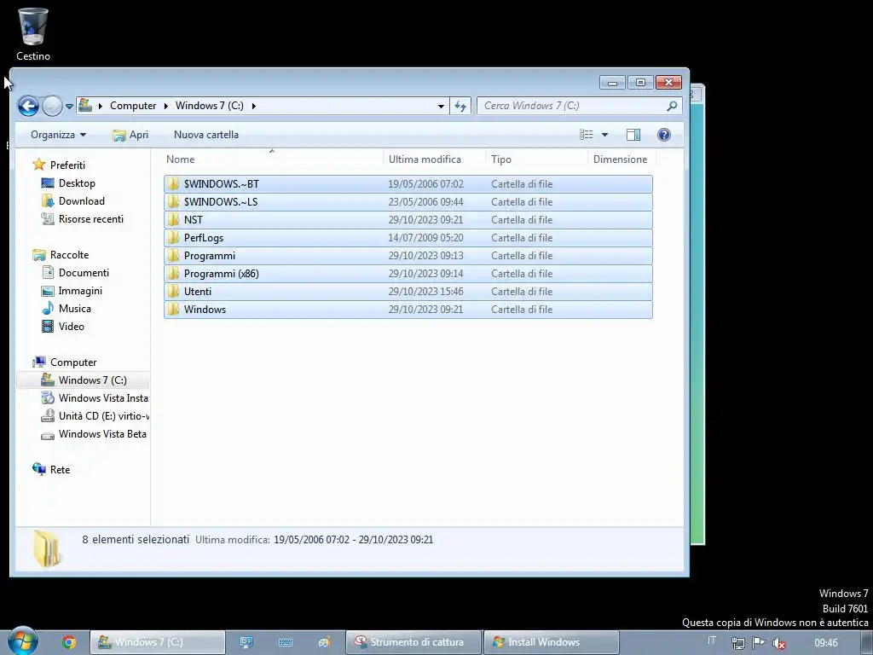Launch Google Chrome from the taskbar
Viewport: 873px width, 655px height.
69,642
